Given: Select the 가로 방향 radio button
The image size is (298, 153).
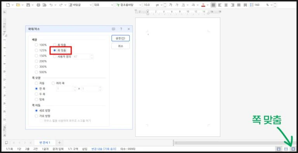Looking at the screenshot, I should (36, 116).
